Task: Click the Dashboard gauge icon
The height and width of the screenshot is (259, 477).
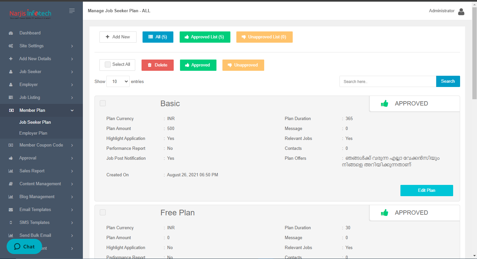Action: point(11,33)
